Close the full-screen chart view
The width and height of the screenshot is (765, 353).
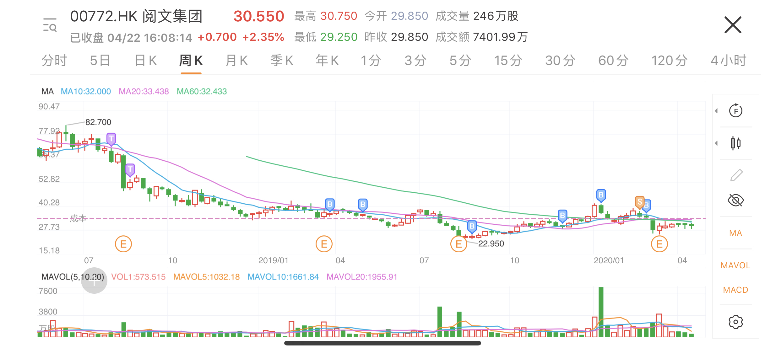pos(733,25)
